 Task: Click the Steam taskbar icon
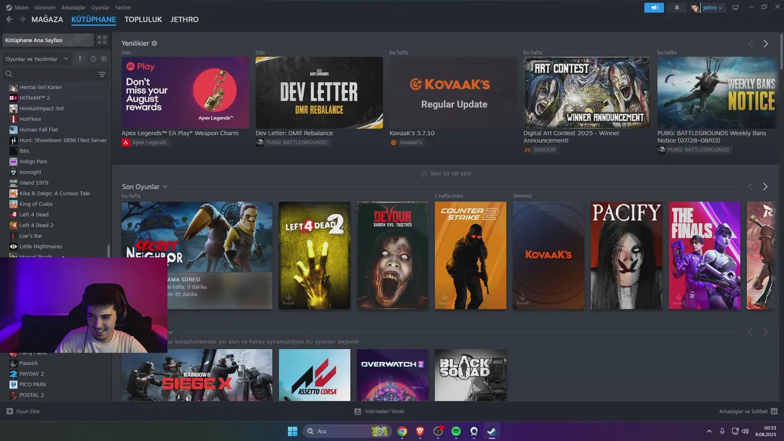492,431
